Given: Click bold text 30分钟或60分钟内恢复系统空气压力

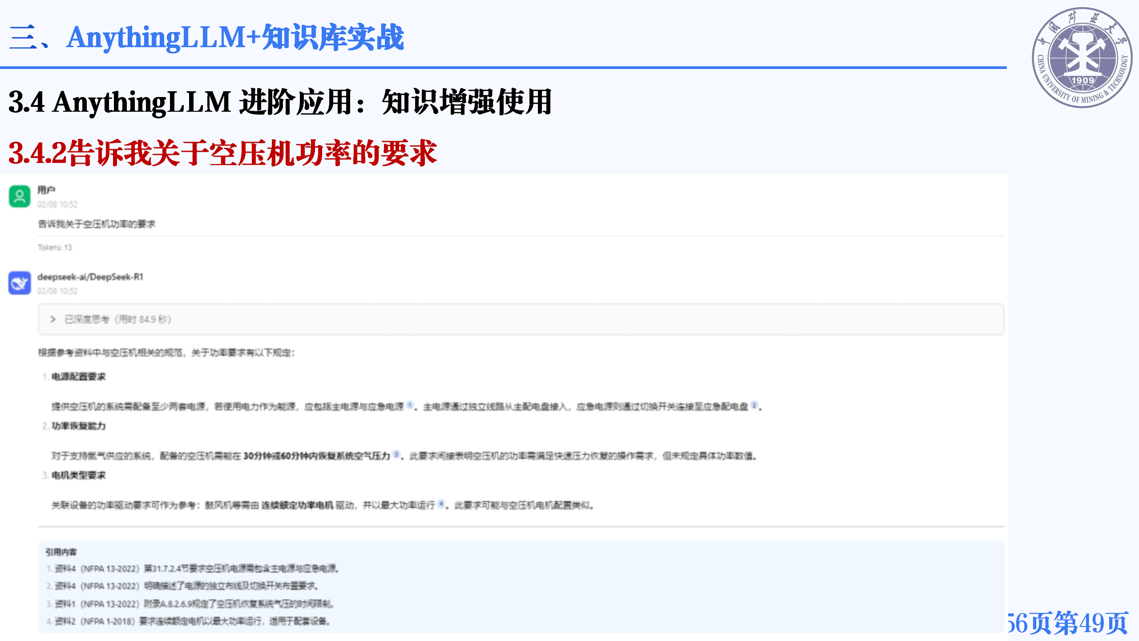Looking at the screenshot, I should (317, 456).
